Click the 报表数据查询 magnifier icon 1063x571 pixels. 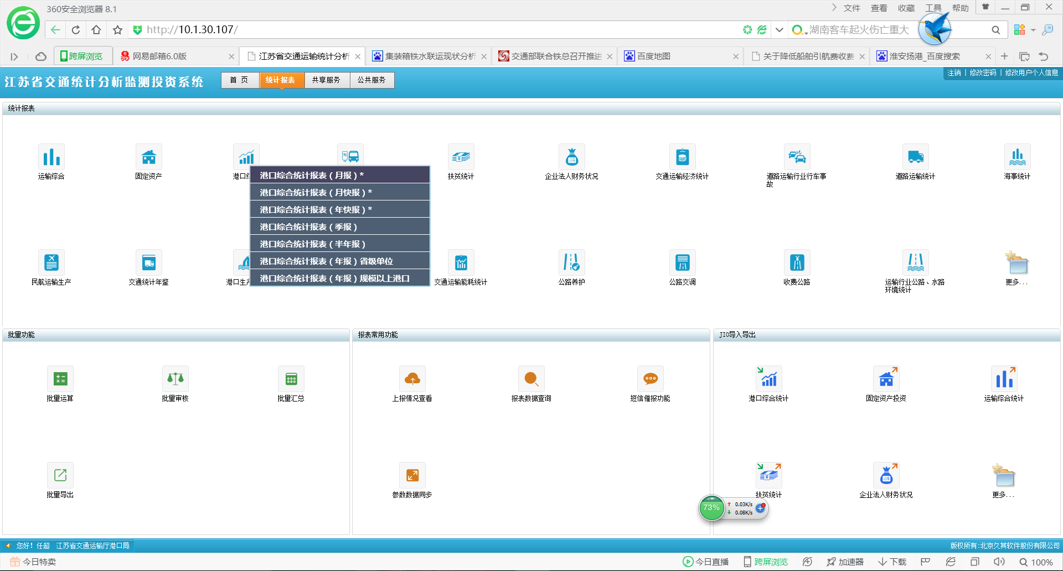click(531, 379)
